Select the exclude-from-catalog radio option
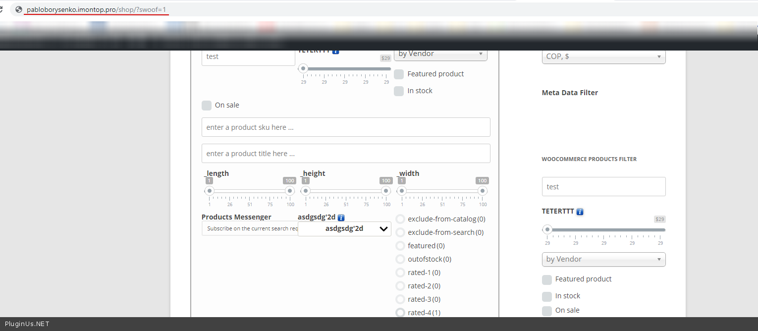The height and width of the screenshot is (331, 758). [x=400, y=219]
